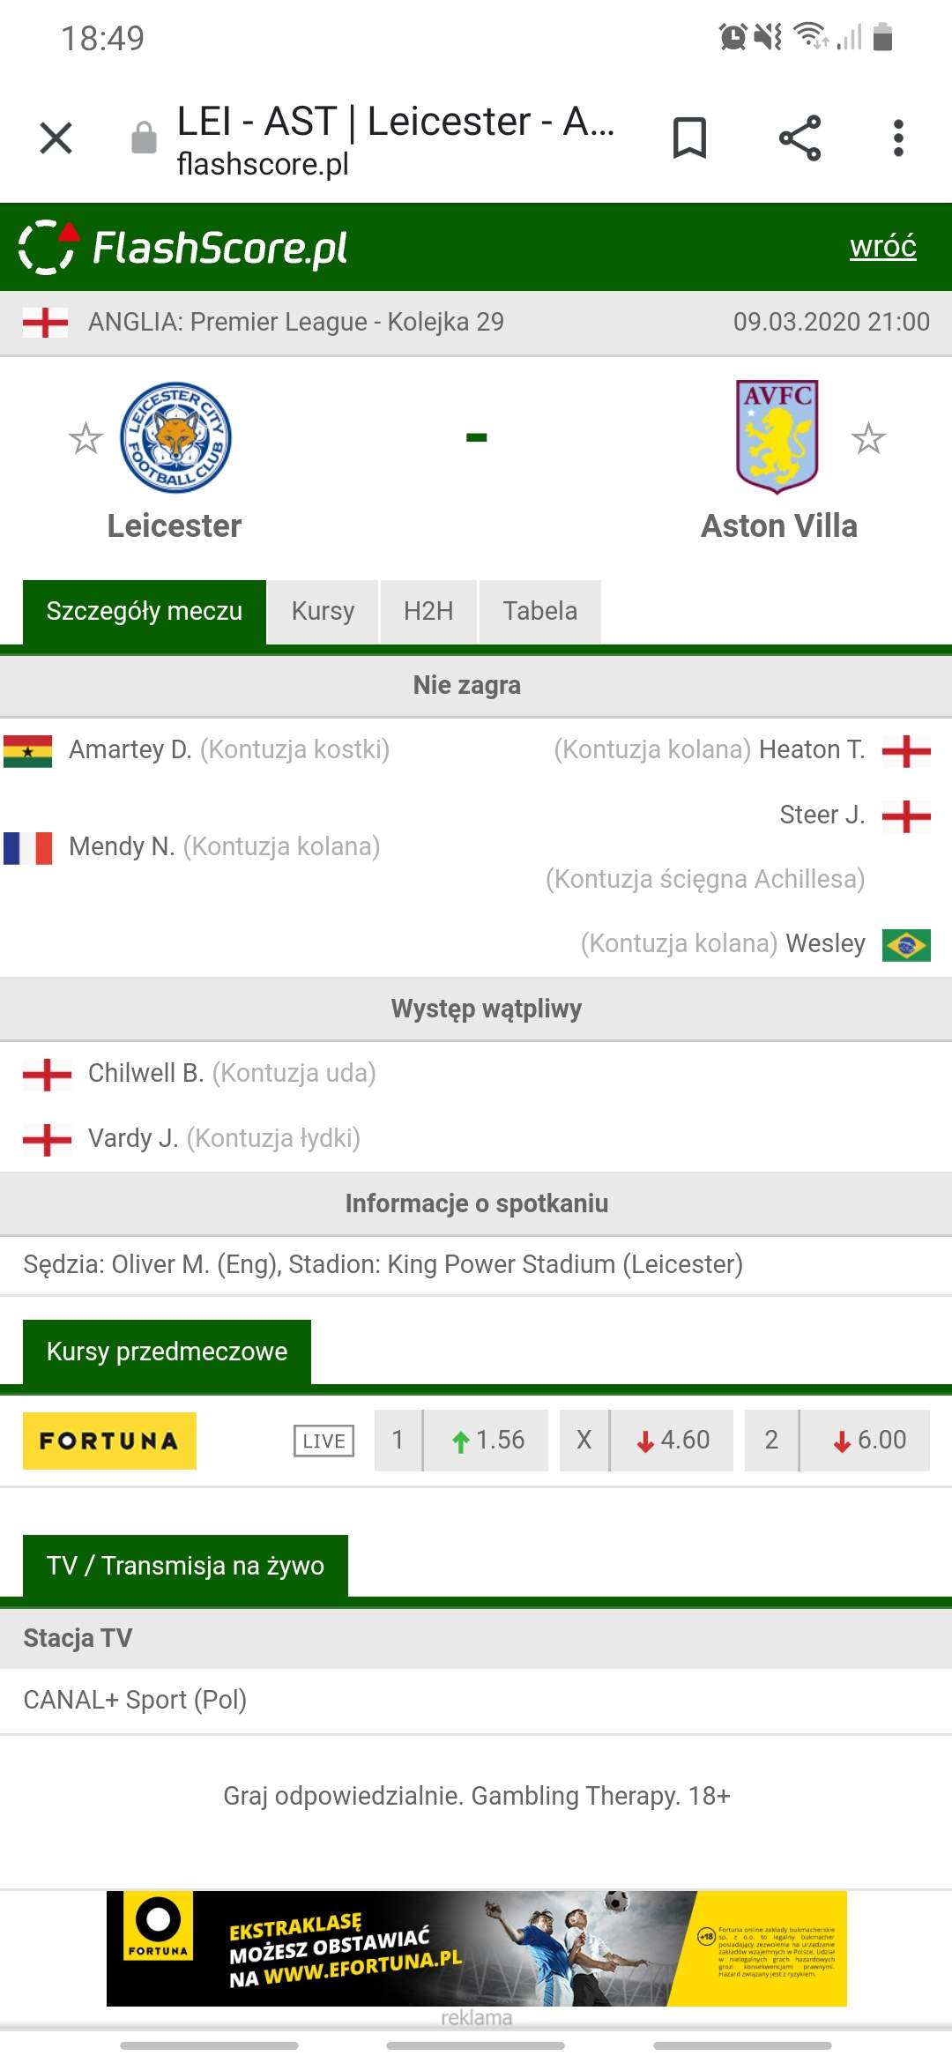Toggle favorite star for Leicester
Viewport: 952px width, 2063px height.
[86, 438]
